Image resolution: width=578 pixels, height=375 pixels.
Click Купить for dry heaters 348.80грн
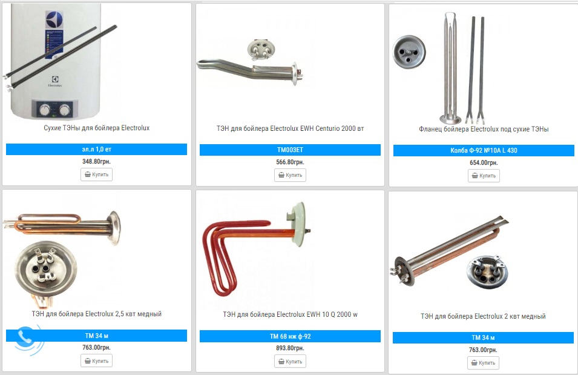pyautogui.click(x=97, y=174)
